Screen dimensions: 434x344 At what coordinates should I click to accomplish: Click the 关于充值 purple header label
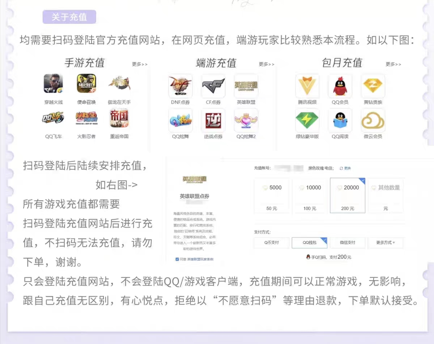click(x=69, y=17)
